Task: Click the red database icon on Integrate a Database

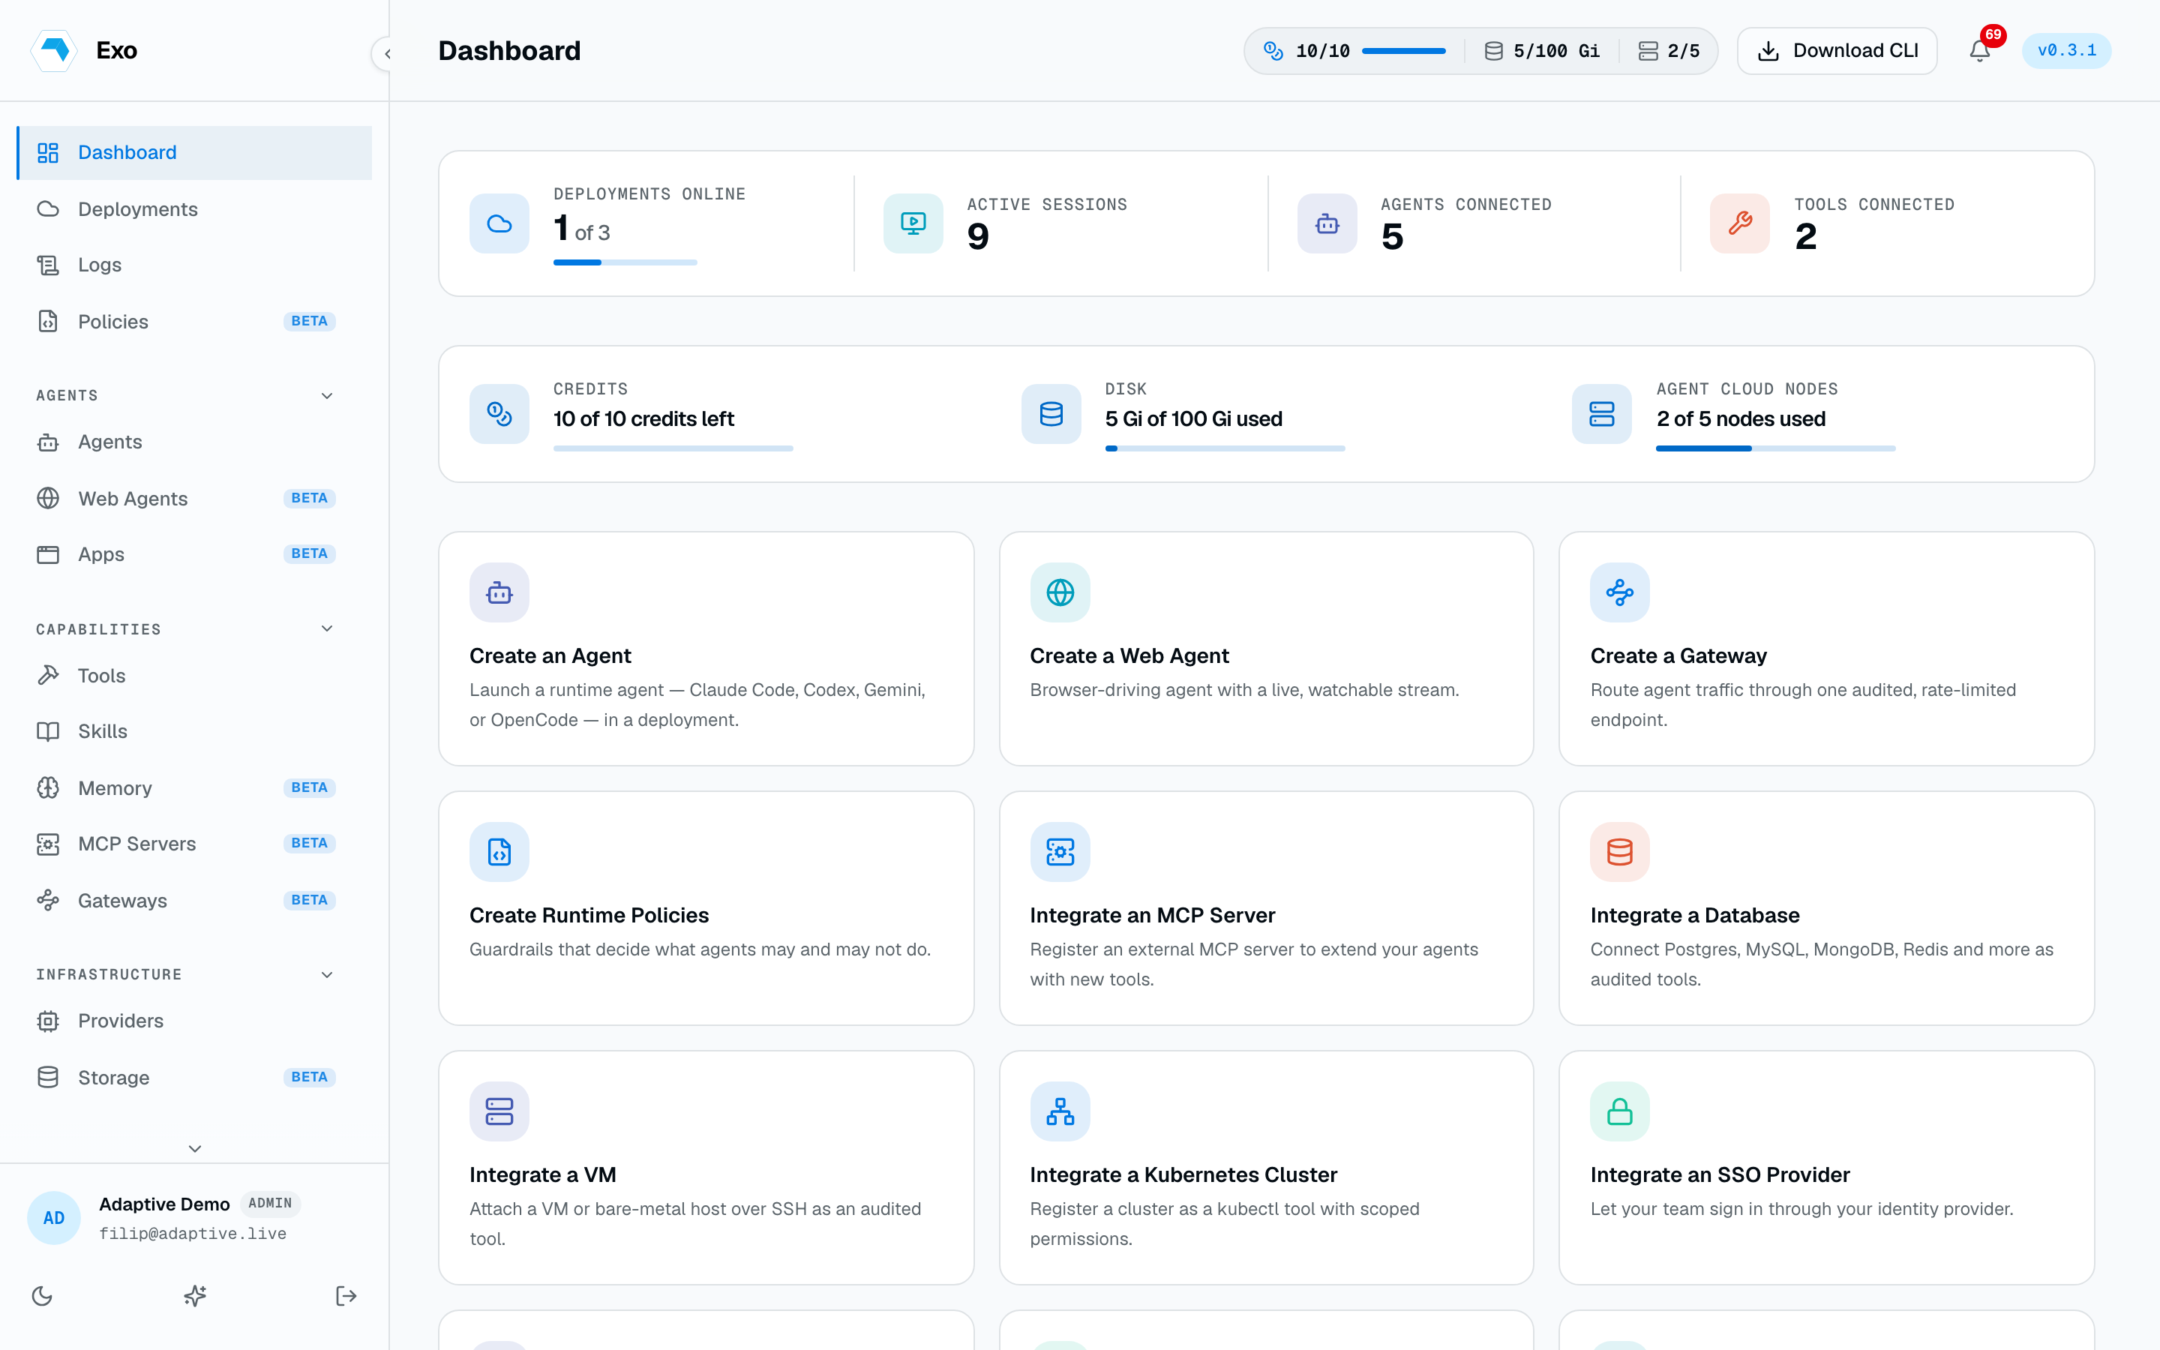Action: point(1619,852)
